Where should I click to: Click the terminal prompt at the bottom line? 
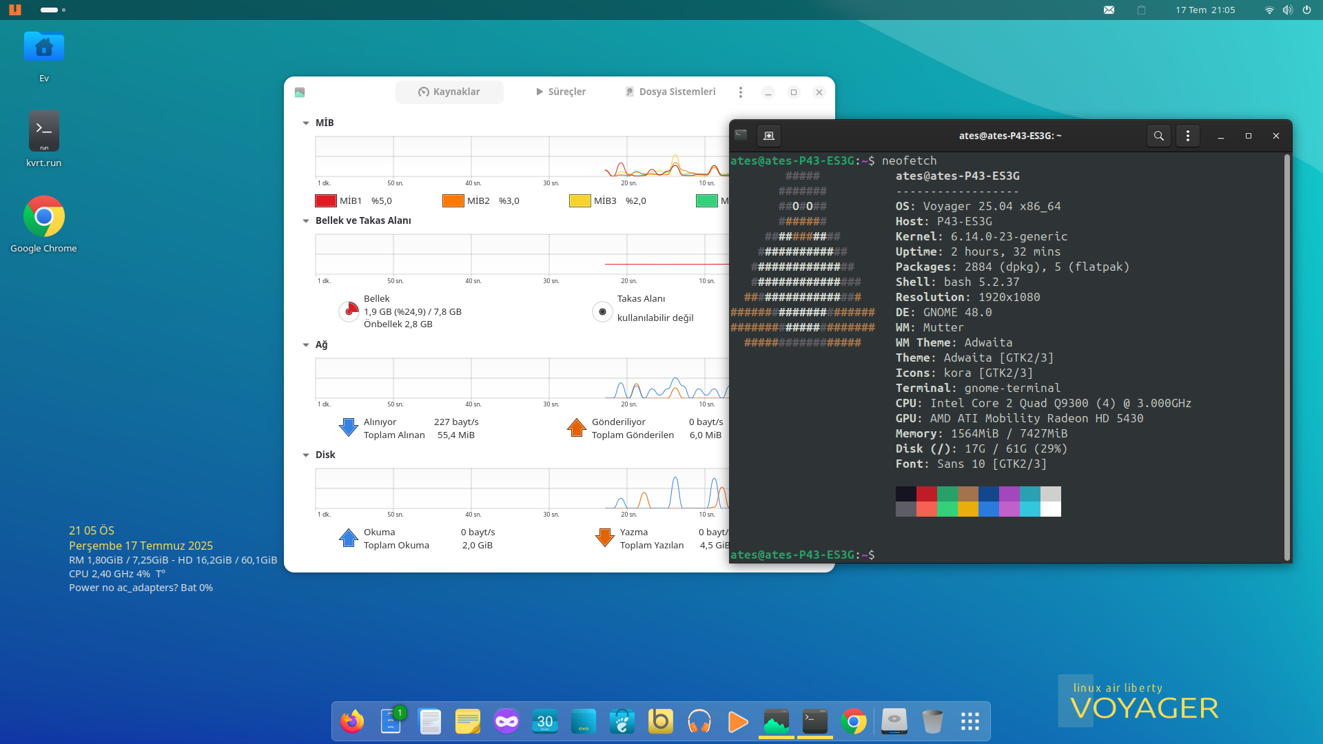tap(803, 555)
